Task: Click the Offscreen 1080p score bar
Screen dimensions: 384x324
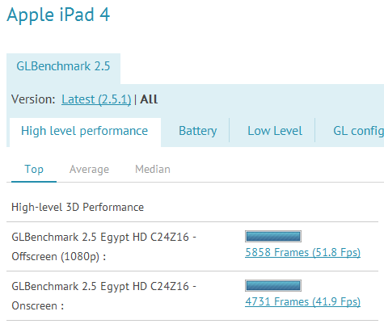Action: tap(273, 237)
